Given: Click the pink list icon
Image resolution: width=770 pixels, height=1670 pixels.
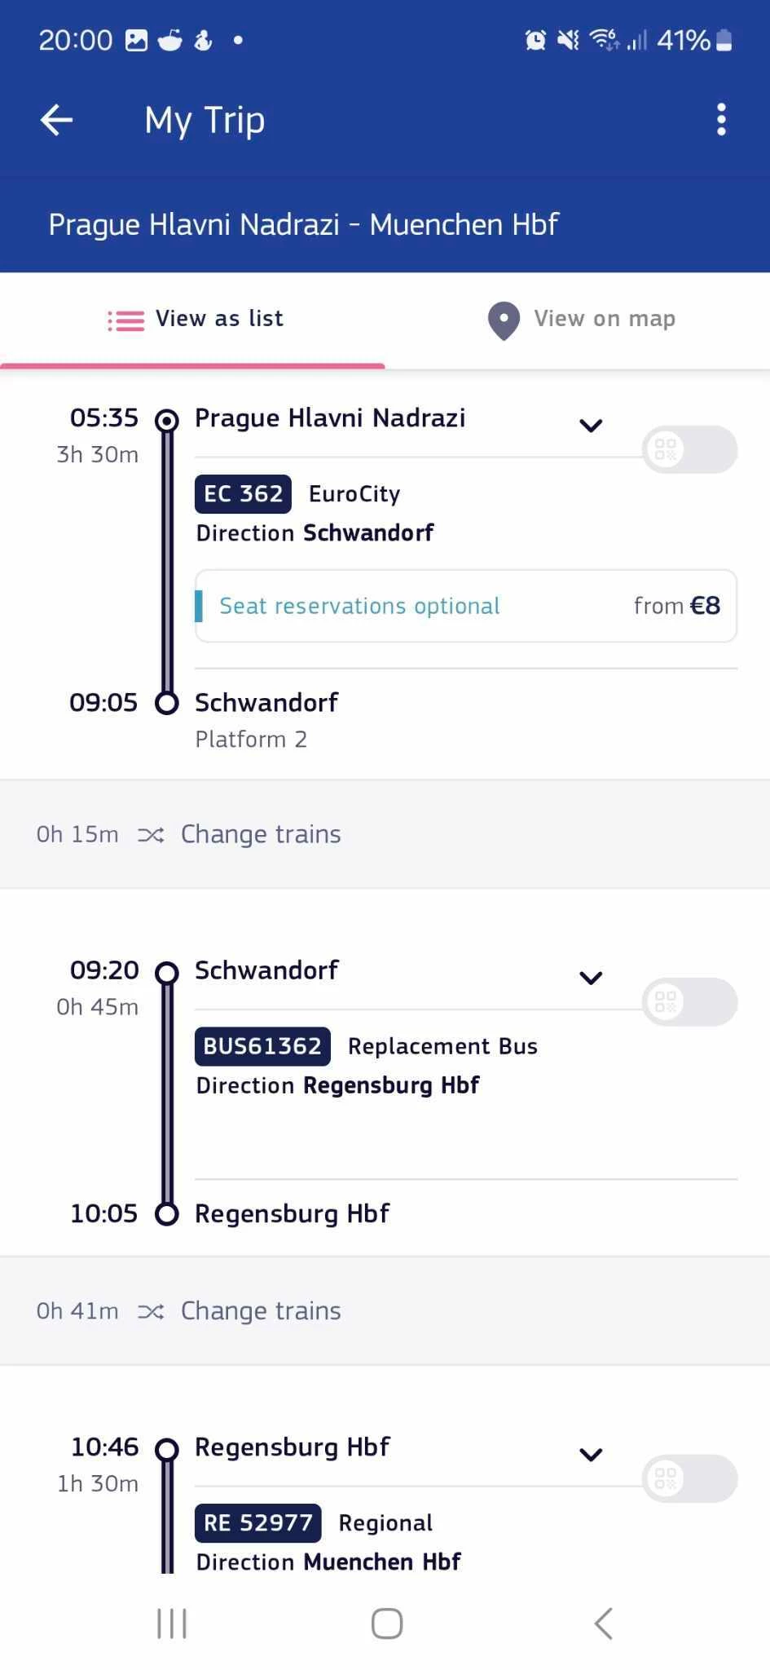Looking at the screenshot, I should [126, 320].
